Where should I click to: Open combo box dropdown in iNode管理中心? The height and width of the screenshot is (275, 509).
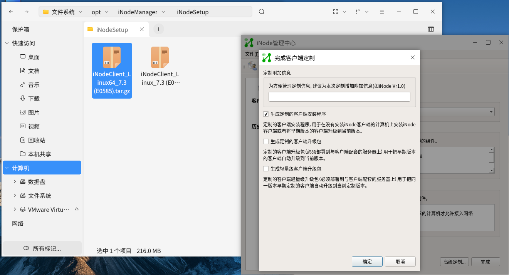(x=491, y=112)
